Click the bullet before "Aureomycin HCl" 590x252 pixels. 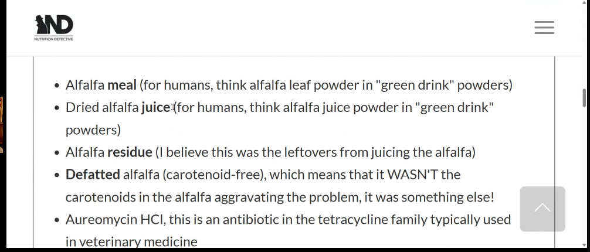[57, 220]
